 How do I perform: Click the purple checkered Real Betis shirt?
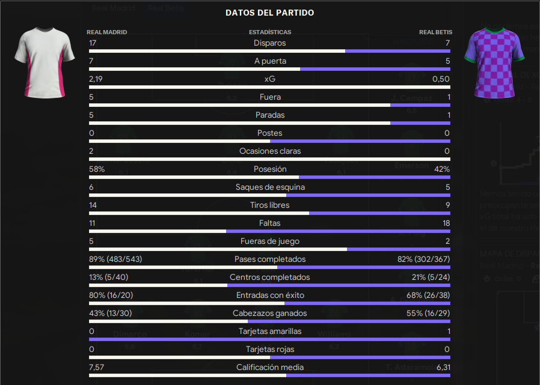(494, 62)
